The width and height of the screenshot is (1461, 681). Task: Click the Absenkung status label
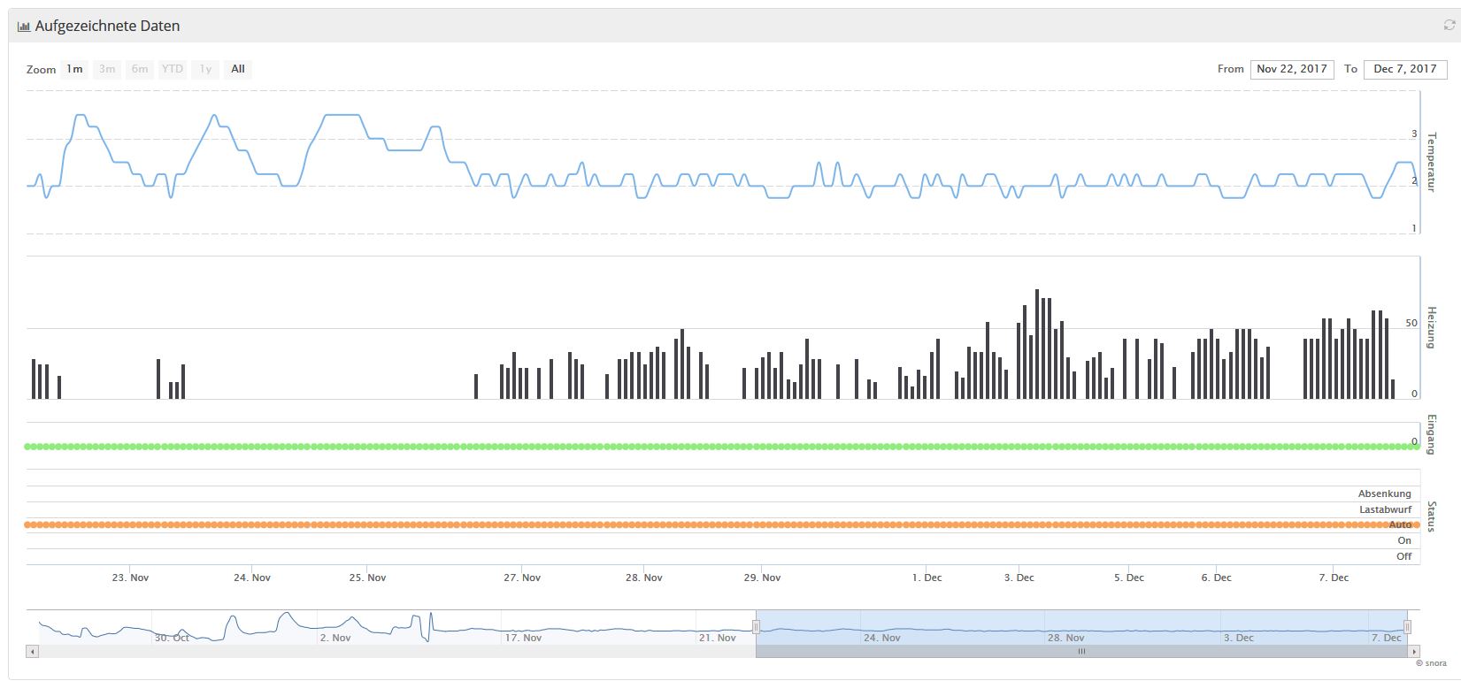click(1385, 494)
